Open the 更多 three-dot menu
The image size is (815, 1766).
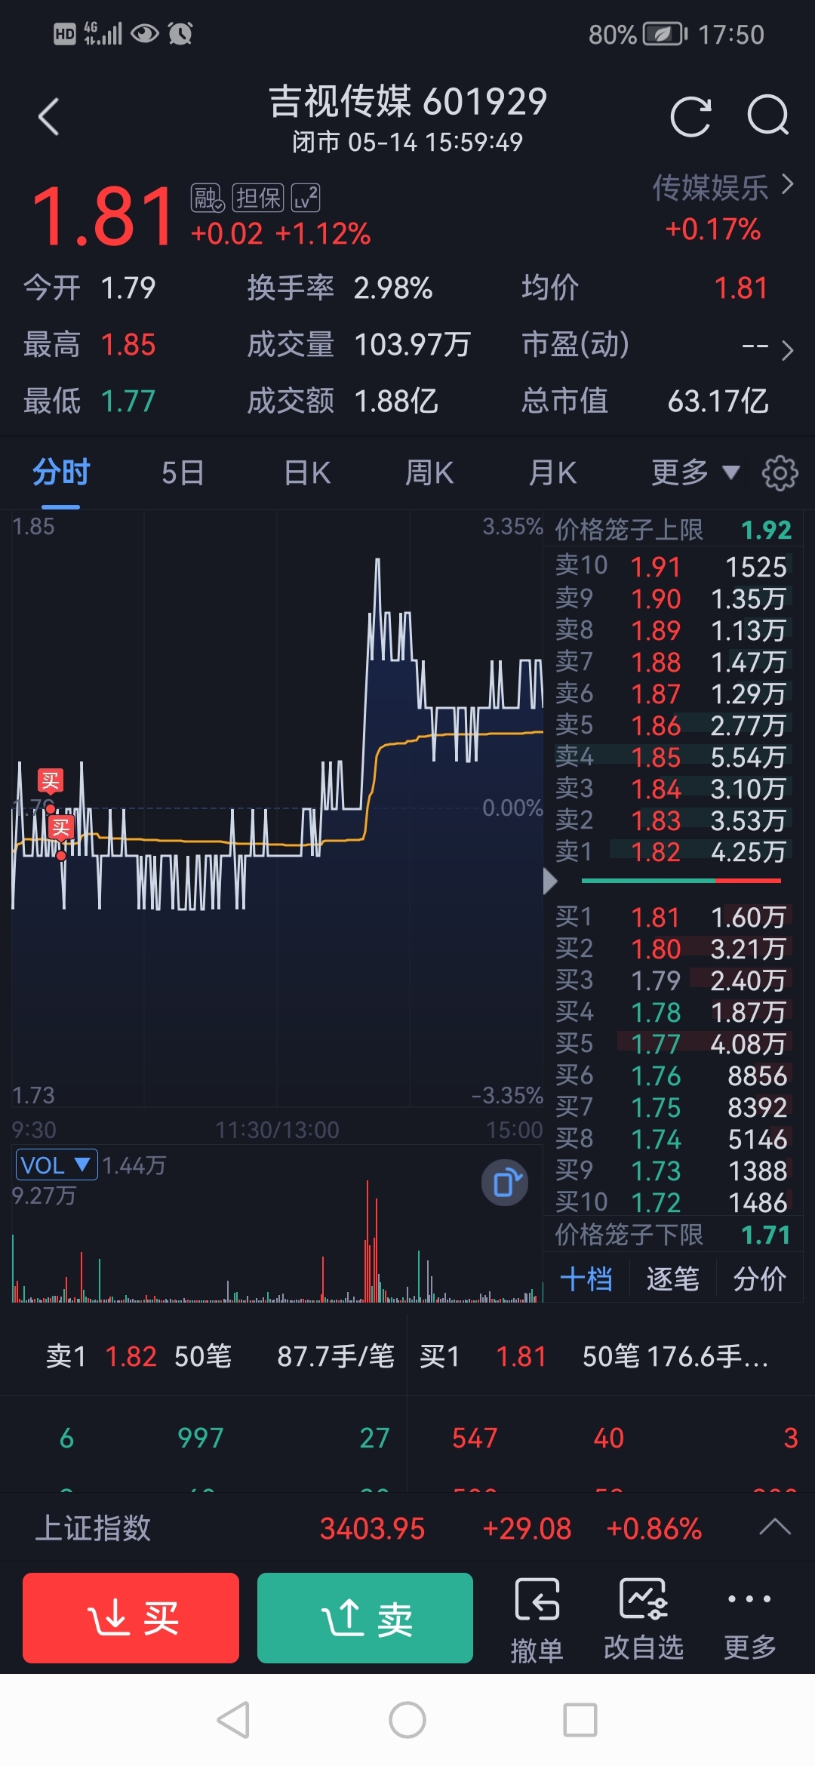[749, 1618]
